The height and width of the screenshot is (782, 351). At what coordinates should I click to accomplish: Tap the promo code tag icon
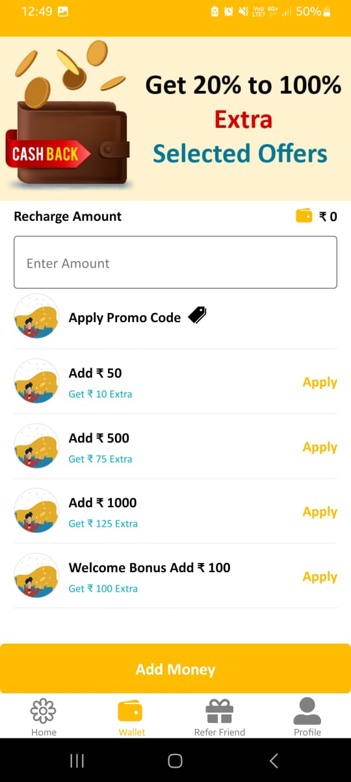(197, 316)
